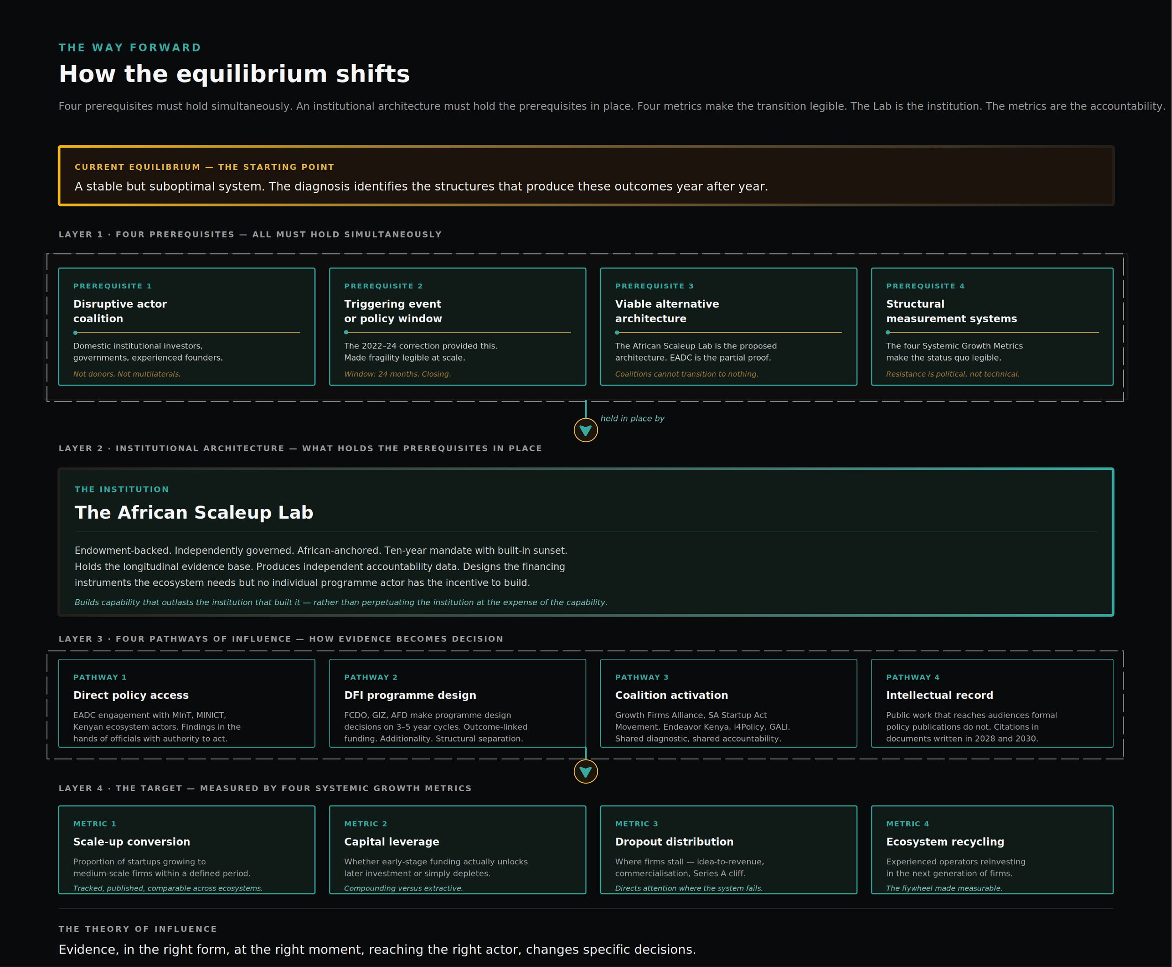Click the down arrow below Layer 3 pathways
The height and width of the screenshot is (967, 1172).
click(x=585, y=771)
